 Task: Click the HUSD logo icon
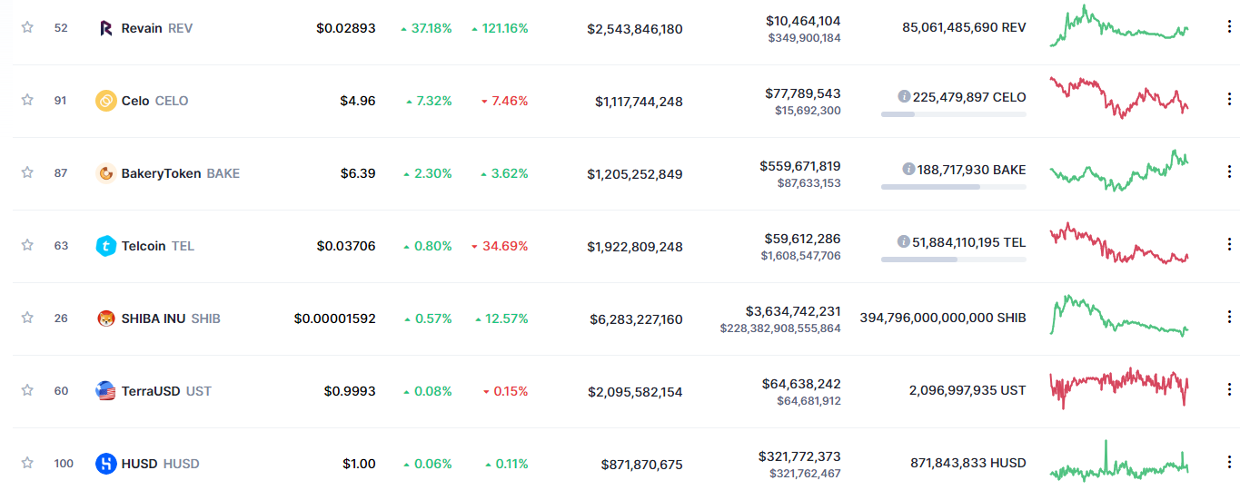click(106, 464)
